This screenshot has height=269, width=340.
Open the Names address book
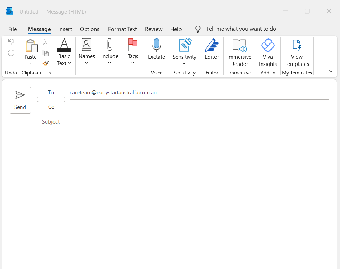pyautogui.click(x=87, y=52)
